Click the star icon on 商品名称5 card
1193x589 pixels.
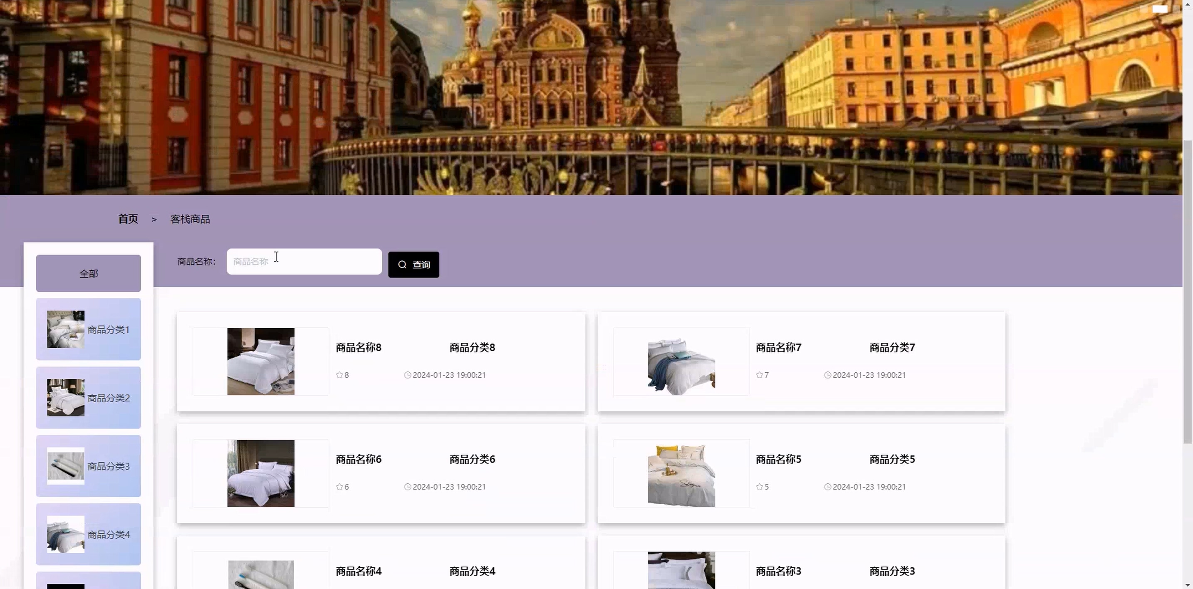coord(760,487)
